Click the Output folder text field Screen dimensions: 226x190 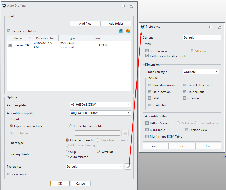97,133
